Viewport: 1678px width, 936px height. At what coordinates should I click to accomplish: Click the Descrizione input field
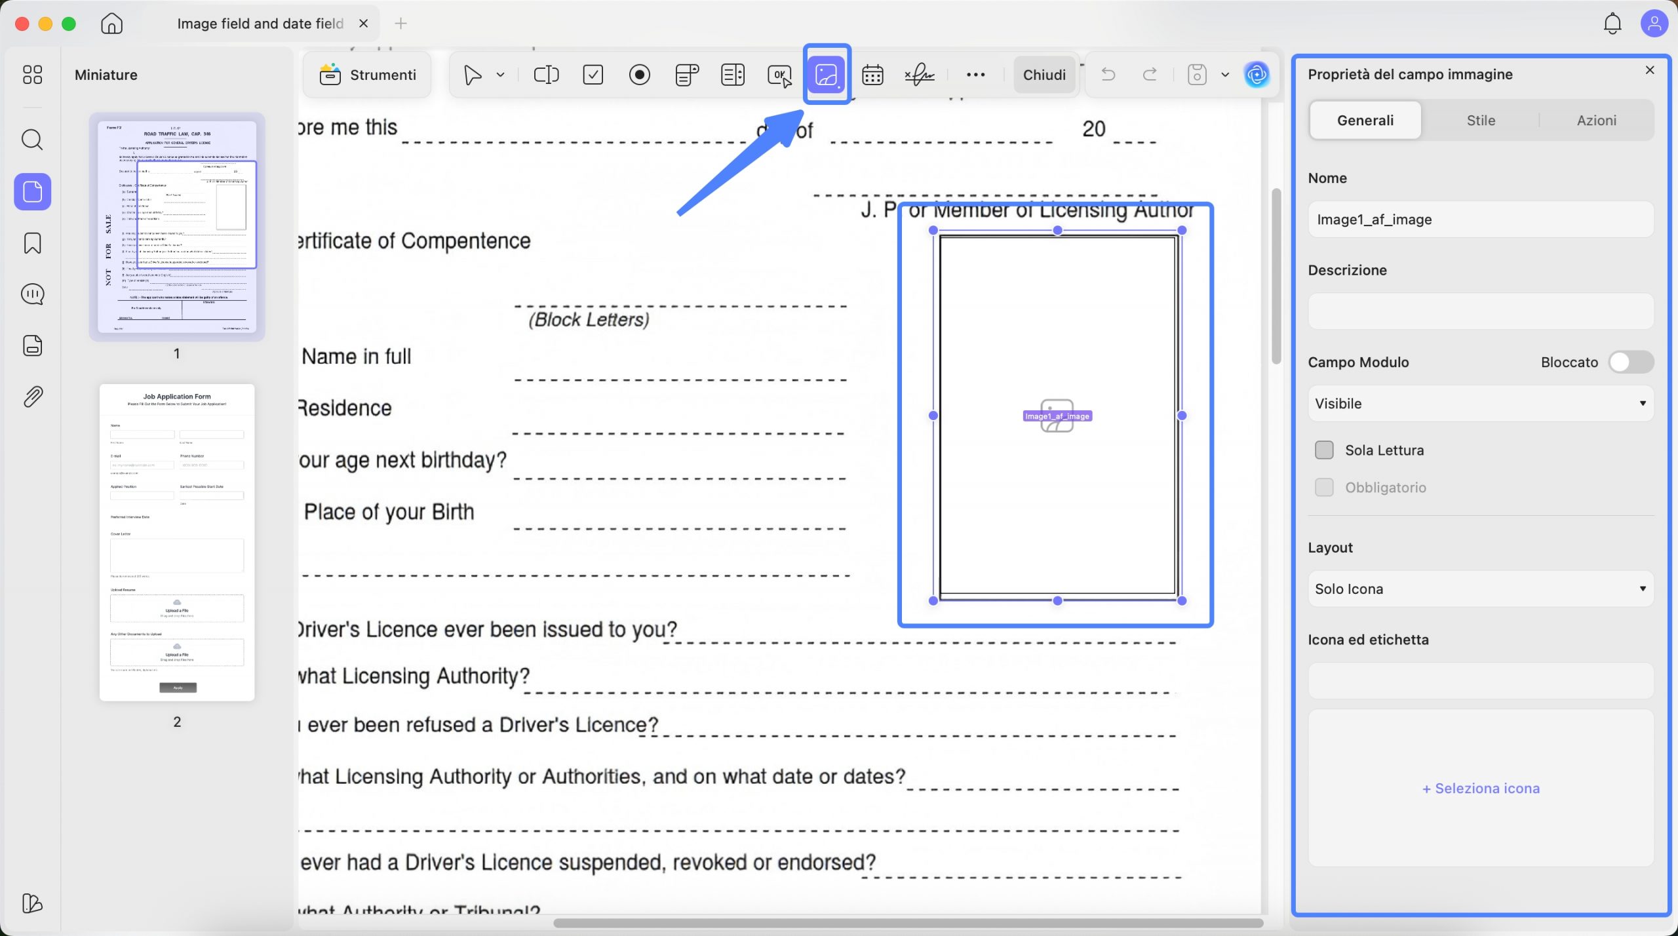[1481, 311]
